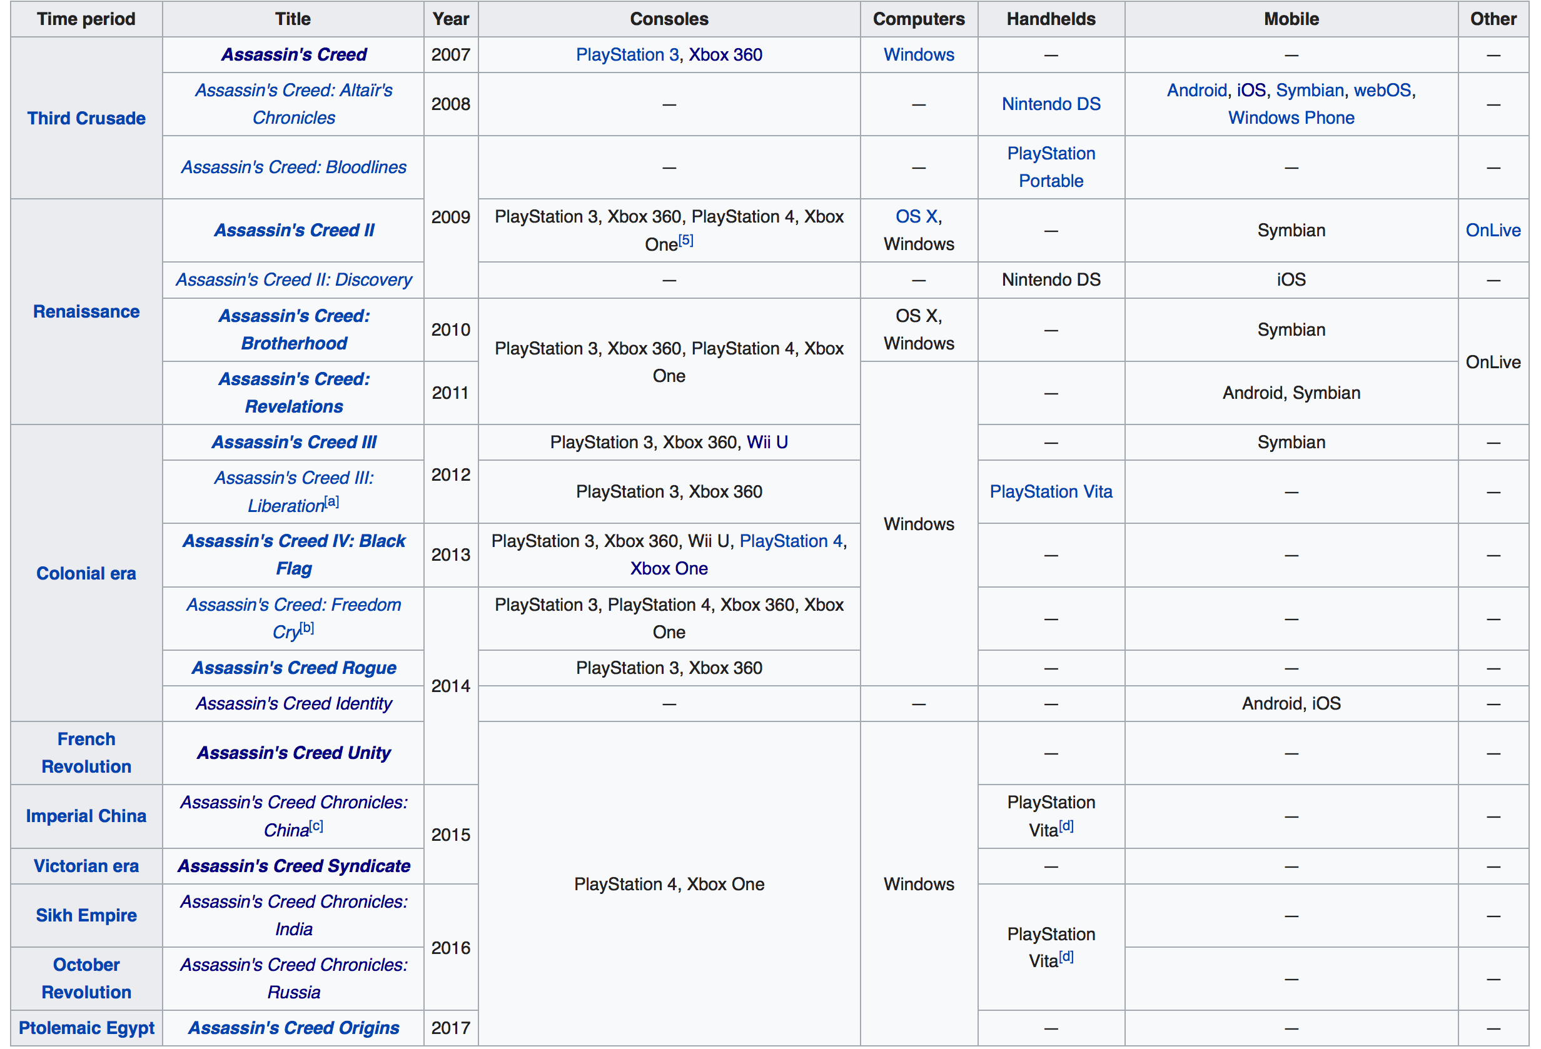The height and width of the screenshot is (1049, 1541).
Task: Follow the Colonial era link
Action: coord(86,573)
